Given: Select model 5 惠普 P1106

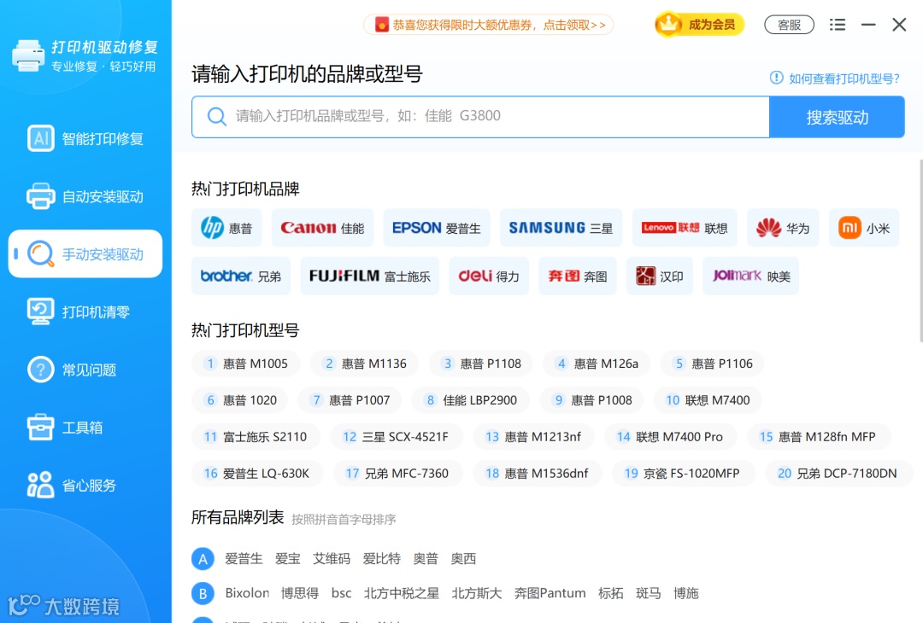Looking at the screenshot, I should point(712,364).
